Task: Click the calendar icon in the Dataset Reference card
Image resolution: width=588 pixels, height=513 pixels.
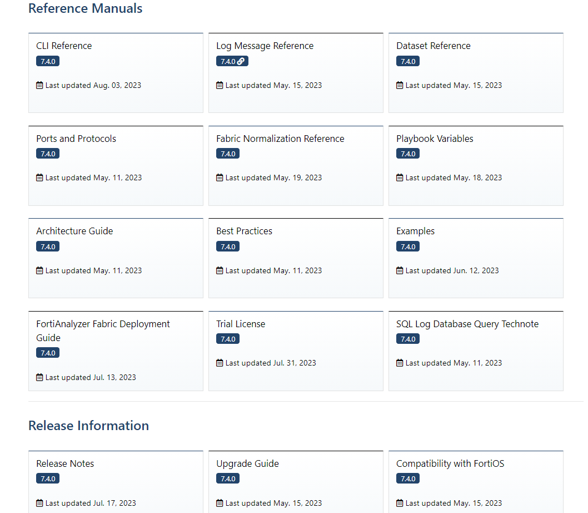Action: pyautogui.click(x=400, y=85)
